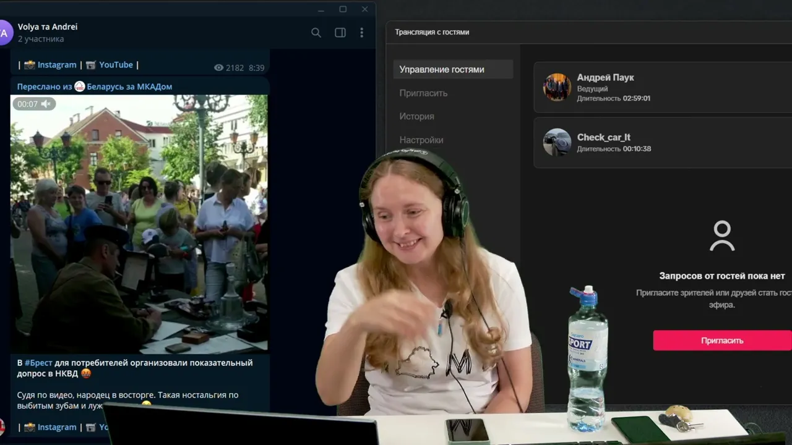Unmute the video via speaker icon

pyautogui.click(x=46, y=104)
